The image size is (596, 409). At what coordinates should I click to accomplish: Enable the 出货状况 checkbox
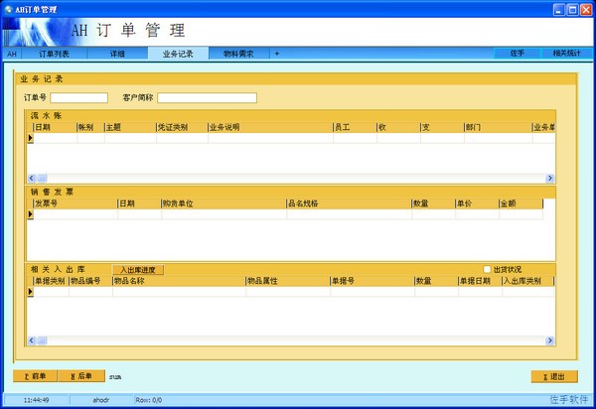coord(487,269)
